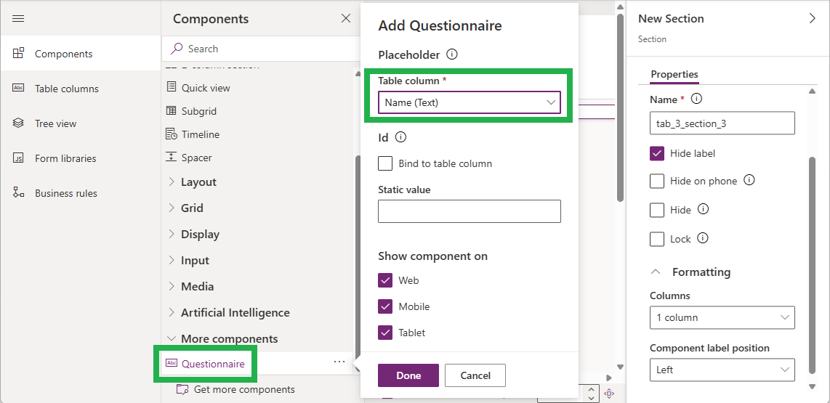Close the Components pane
830x403 pixels.
pyautogui.click(x=346, y=19)
